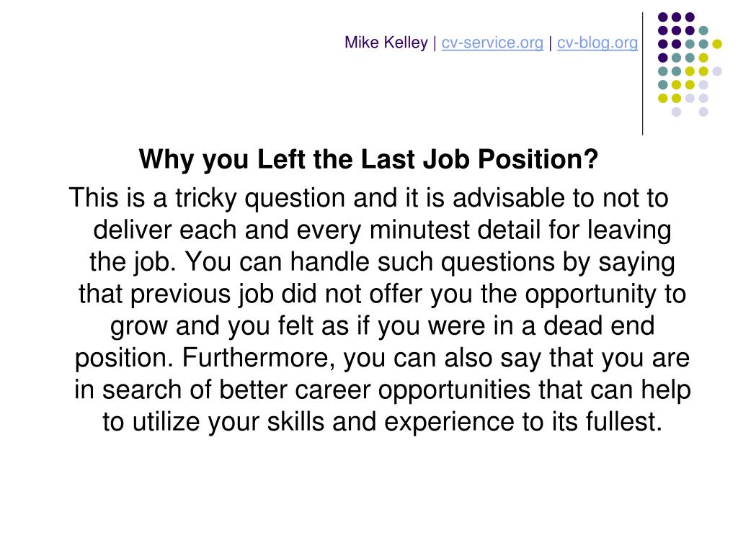Click the word Furthermore in the paragraph
Image resolution: width=738 pixels, height=553 pixels.
click(x=258, y=357)
